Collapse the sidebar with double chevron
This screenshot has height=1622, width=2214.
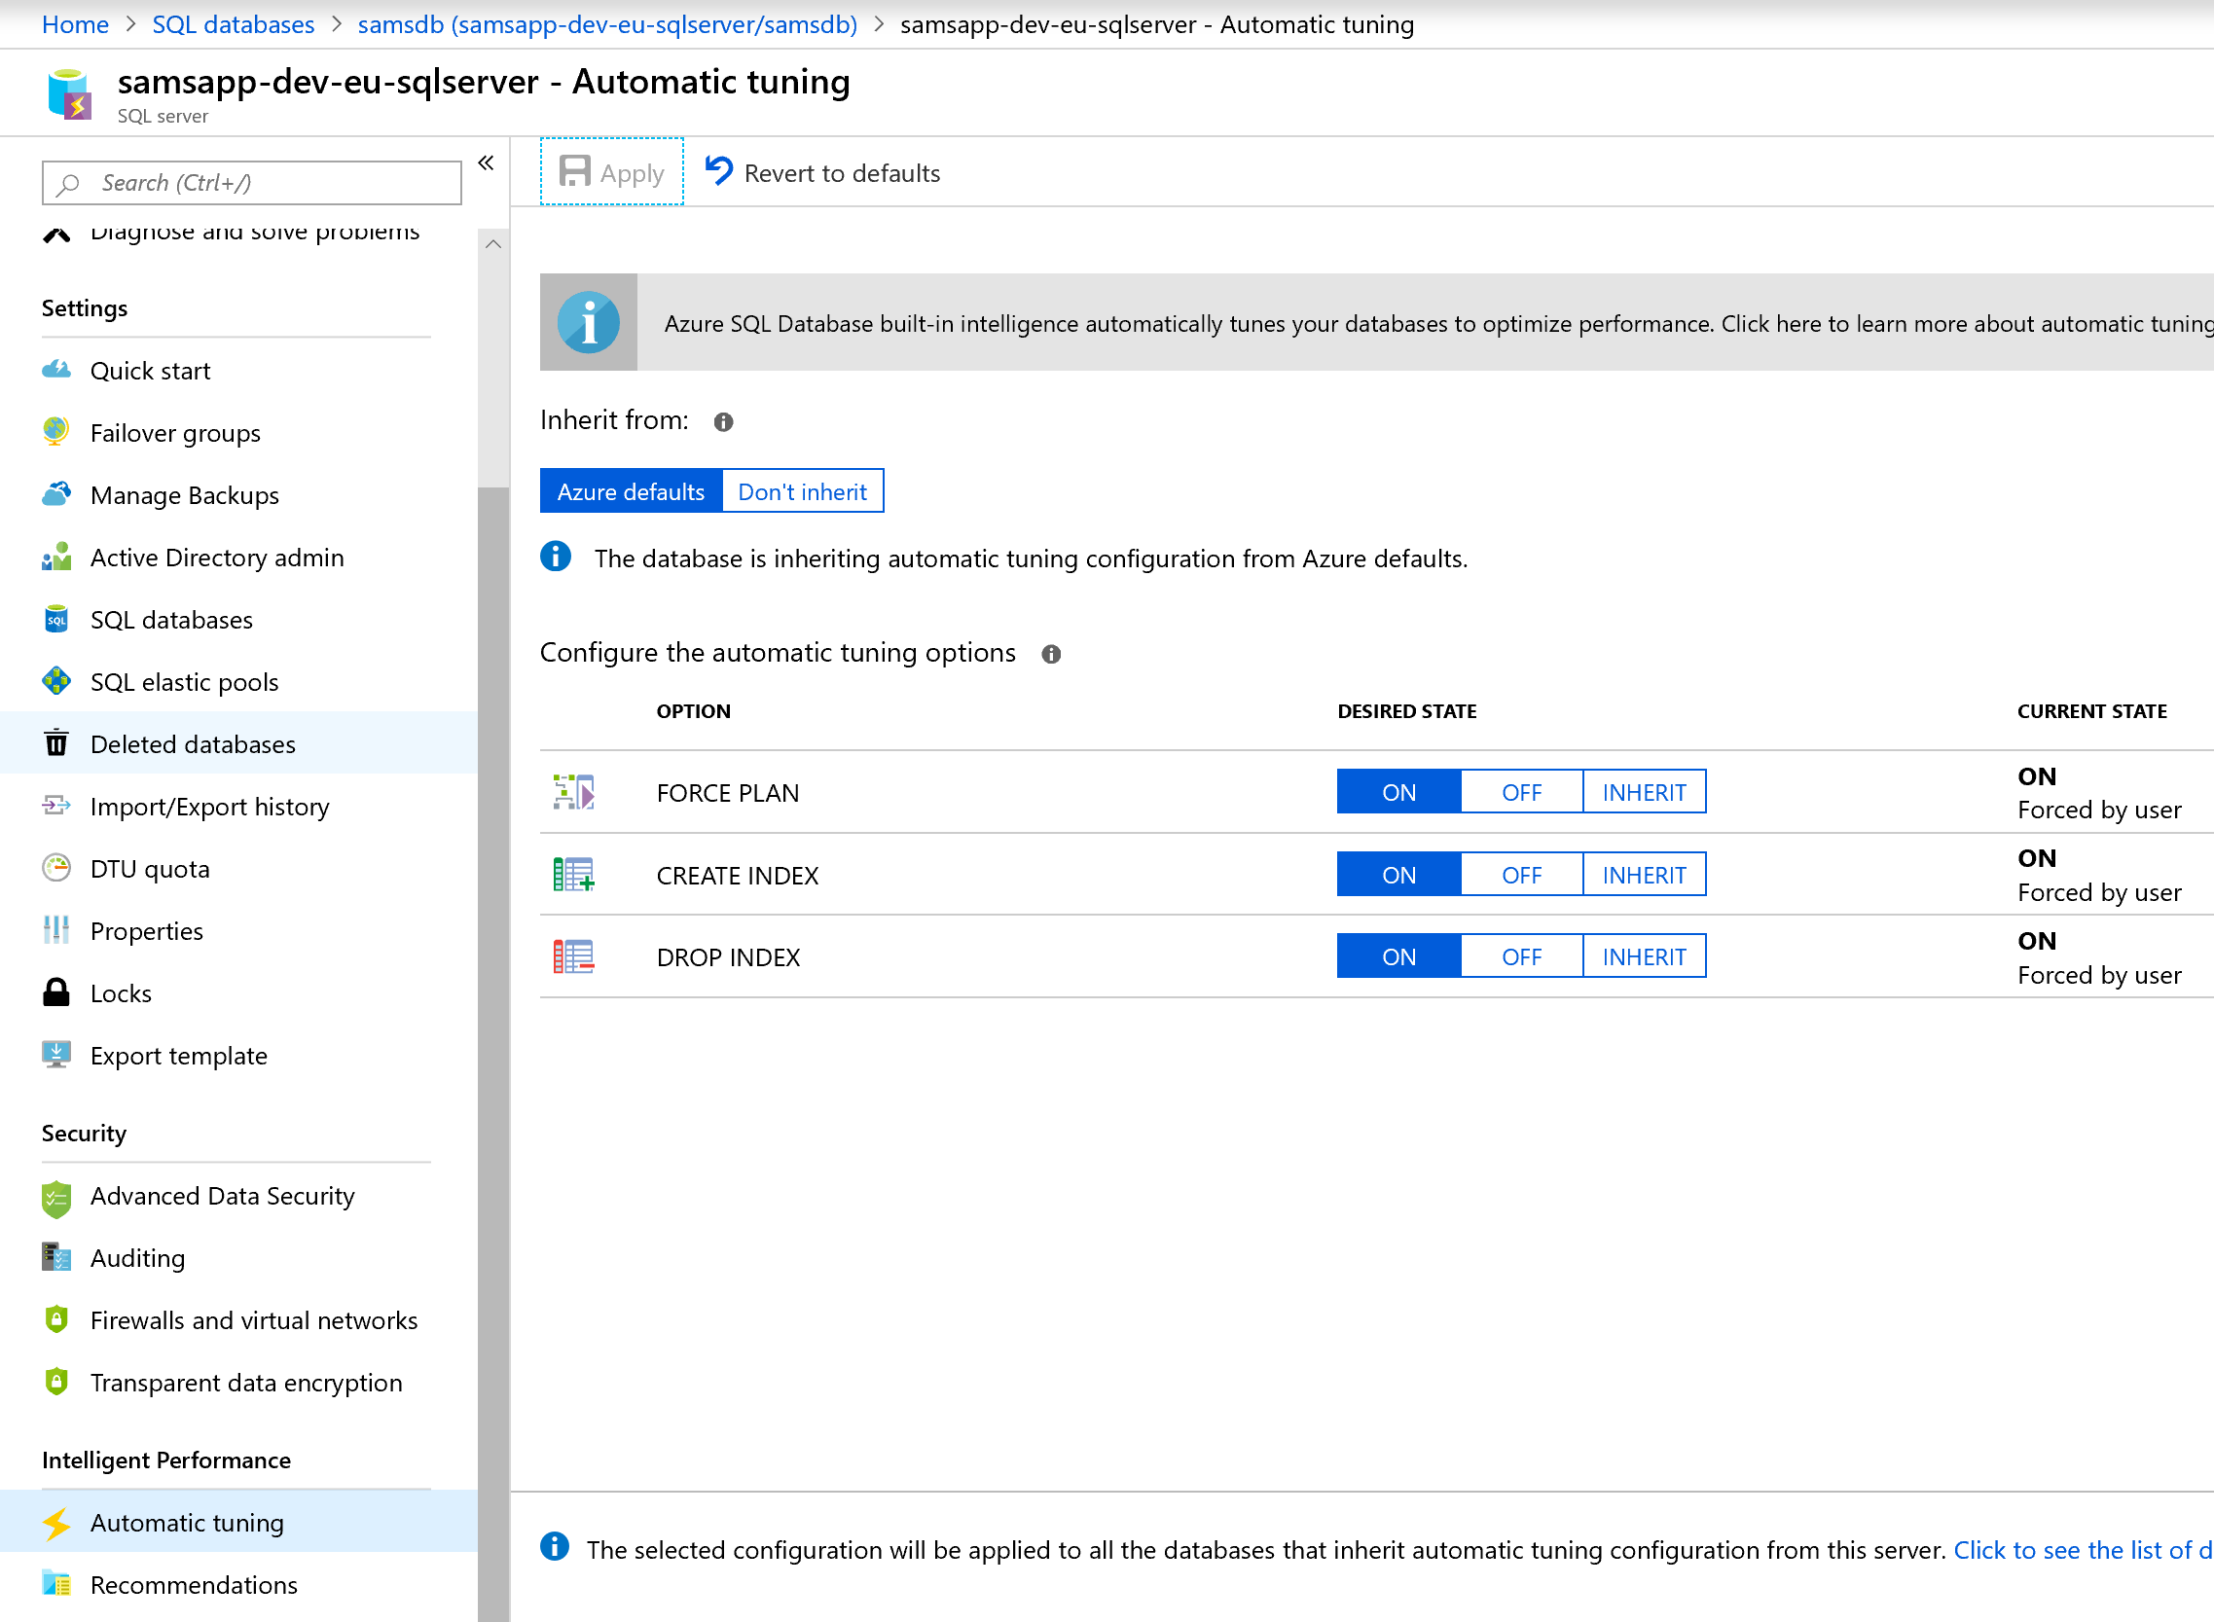click(x=486, y=163)
